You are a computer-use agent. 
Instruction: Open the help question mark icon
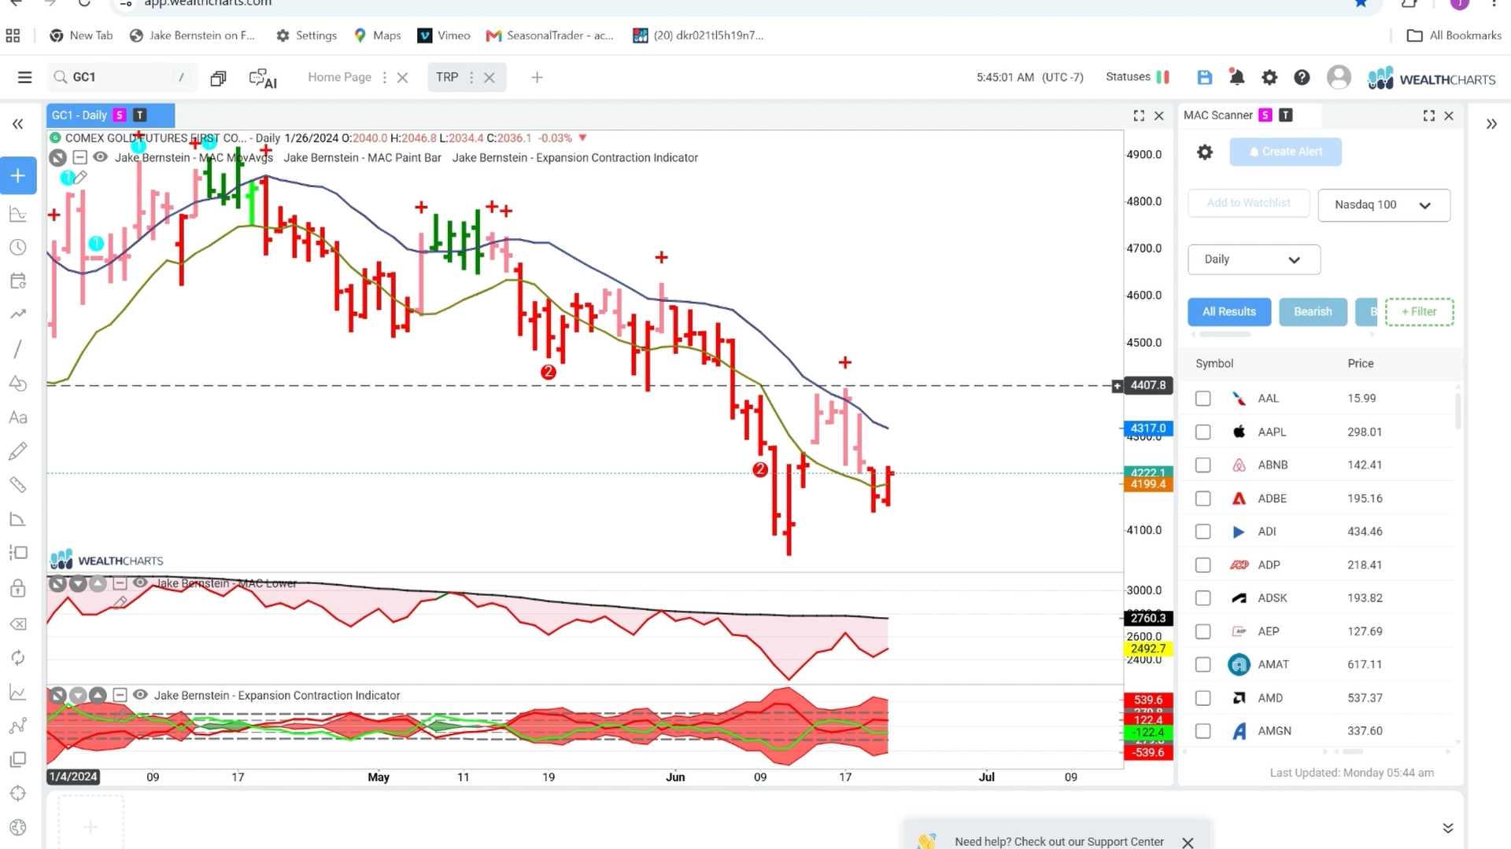point(1302,77)
